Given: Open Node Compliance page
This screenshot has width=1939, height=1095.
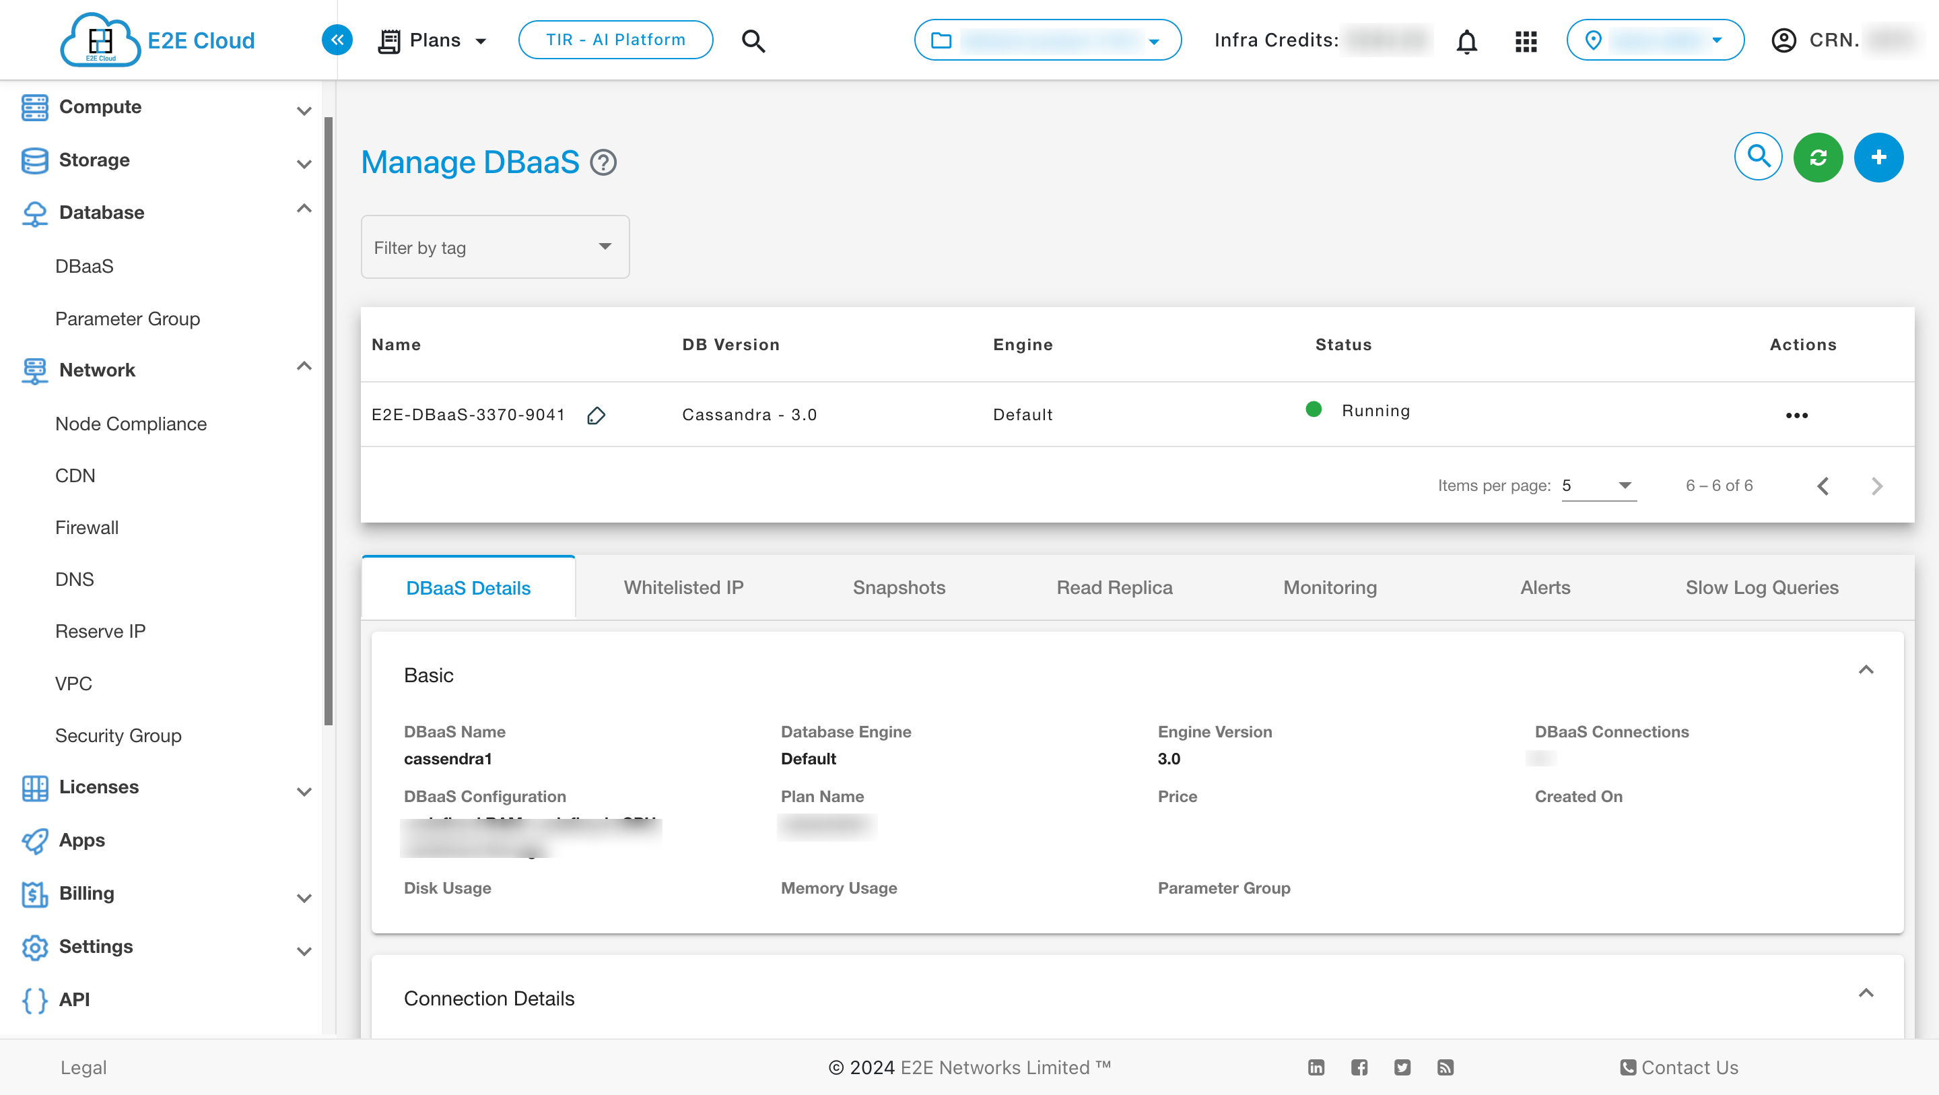Looking at the screenshot, I should (130, 424).
